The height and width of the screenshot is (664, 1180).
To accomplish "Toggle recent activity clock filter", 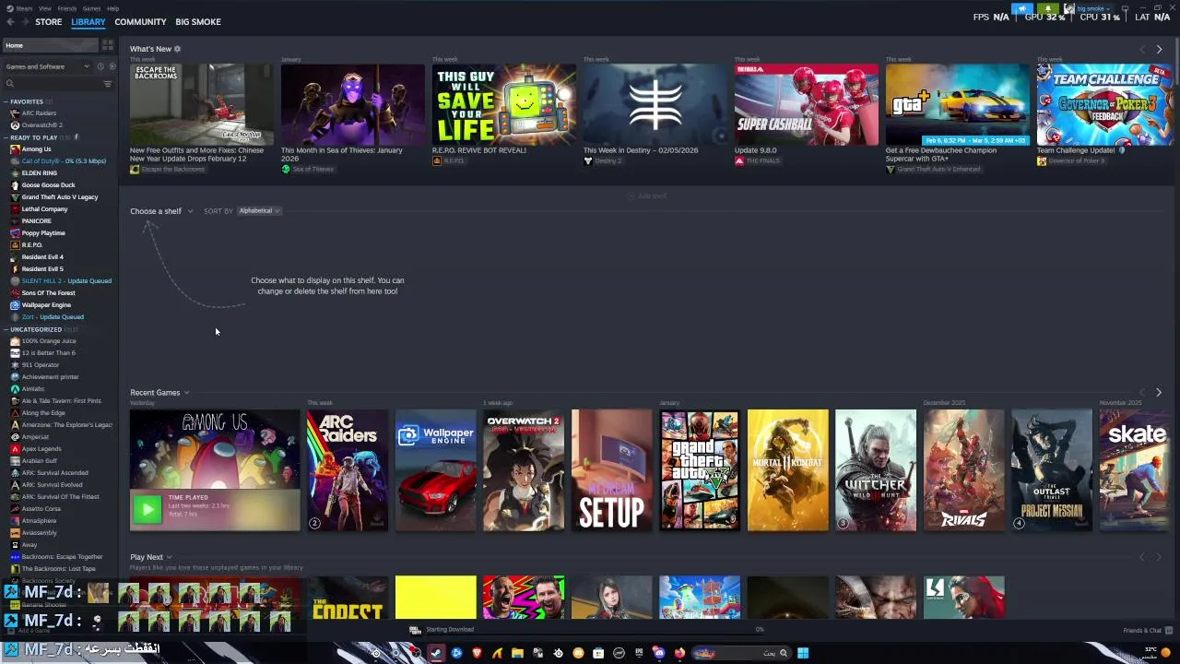I will pos(100,66).
